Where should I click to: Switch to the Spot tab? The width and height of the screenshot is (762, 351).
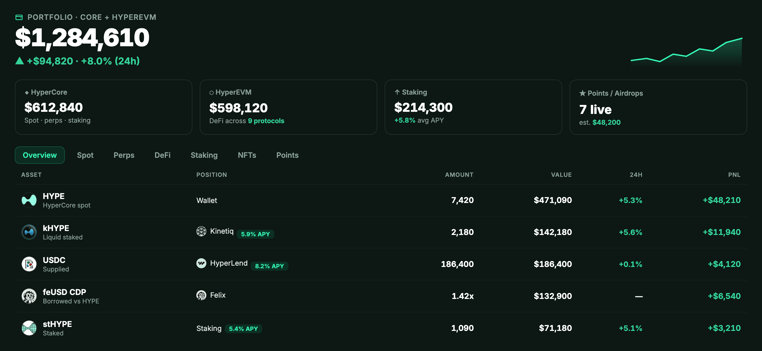(x=85, y=155)
